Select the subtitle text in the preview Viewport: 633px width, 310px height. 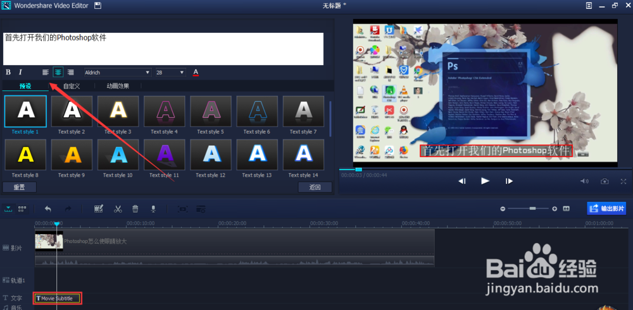coord(496,151)
